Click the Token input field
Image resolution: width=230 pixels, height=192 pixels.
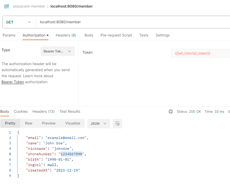click(200, 53)
